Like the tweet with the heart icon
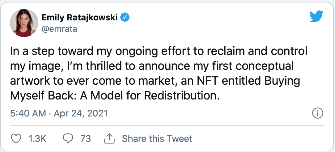 point(16,138)
